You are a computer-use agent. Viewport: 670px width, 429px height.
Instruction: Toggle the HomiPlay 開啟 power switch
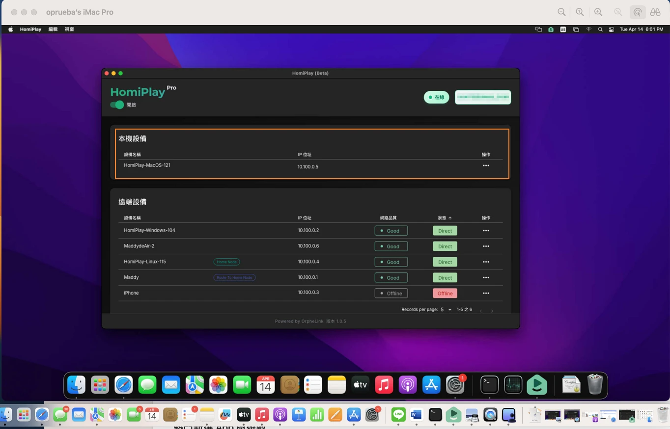[x=117, y=105]
